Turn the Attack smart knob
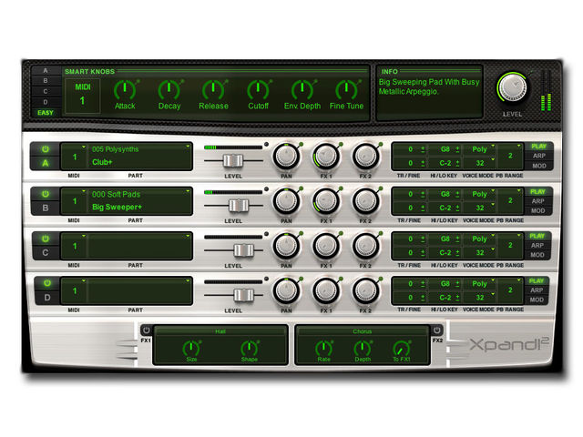 click(x=125, y=89)
